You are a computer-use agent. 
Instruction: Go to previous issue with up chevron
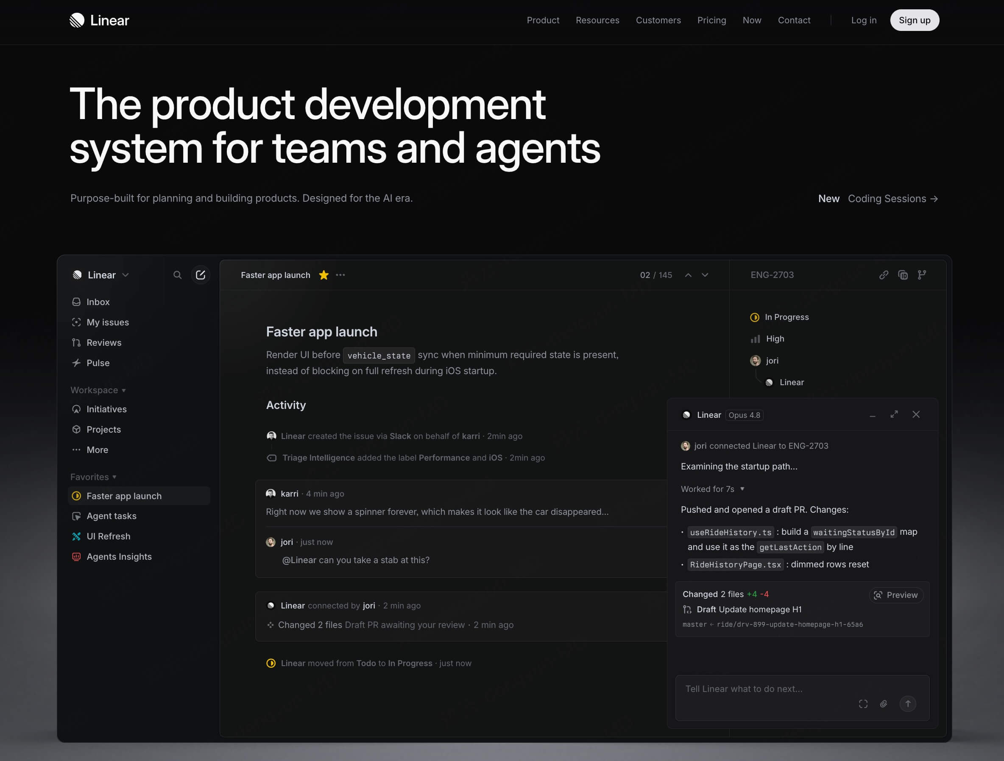tap(688, 275)
